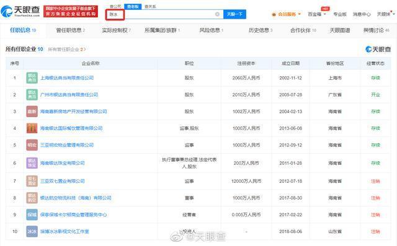The width and height of the screenshot is (397, 246).
Task: Select the 山东省 region cell
Action: click(x=335, y=231)
